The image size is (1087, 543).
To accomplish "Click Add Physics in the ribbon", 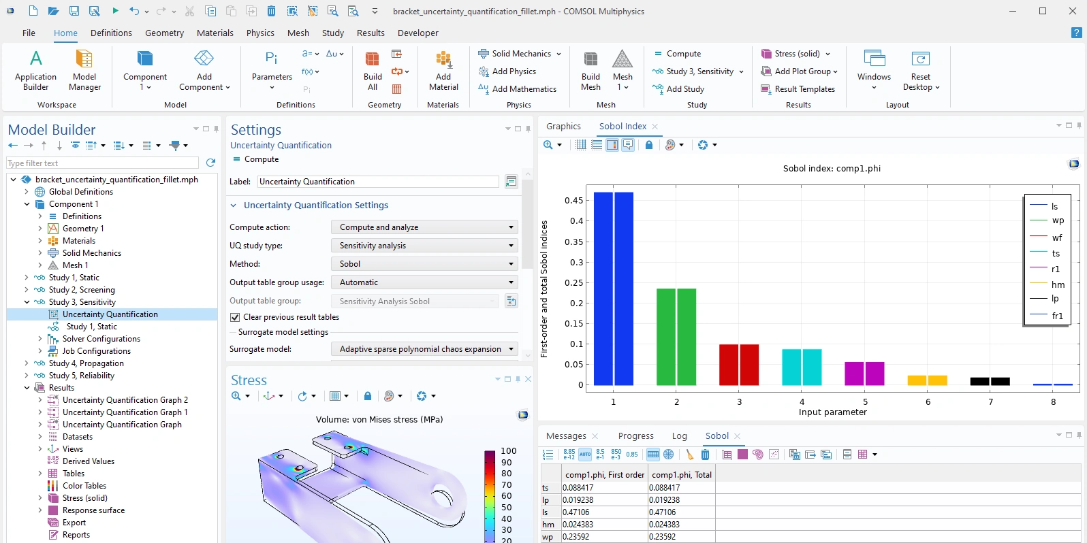I will (514, 71).
